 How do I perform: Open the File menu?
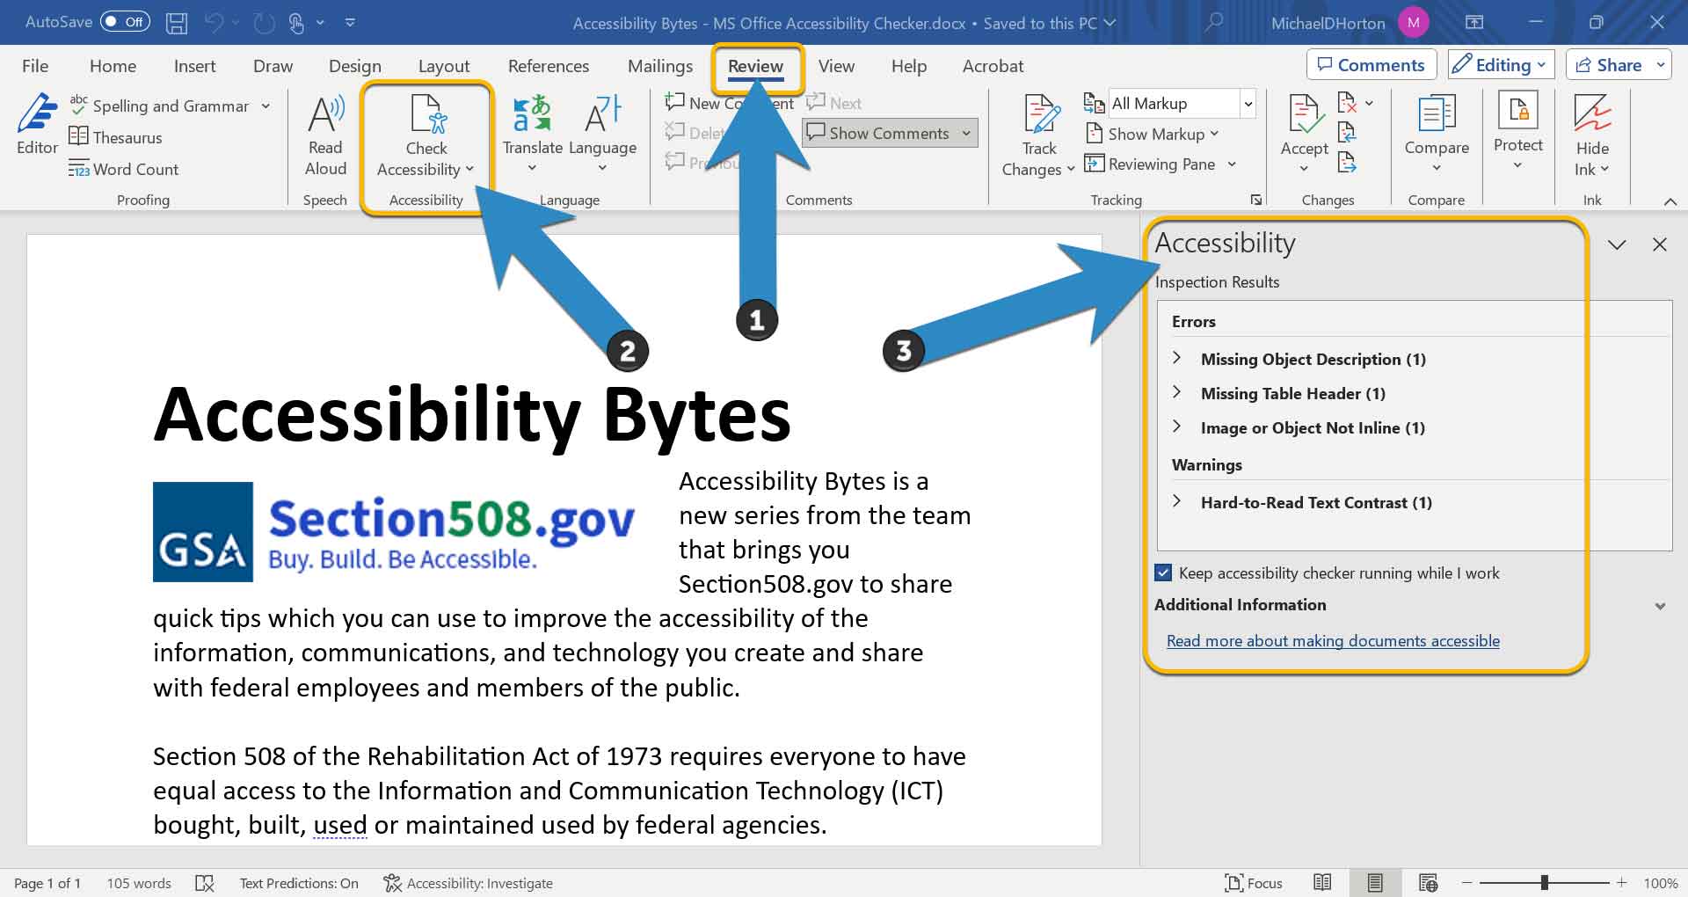point(35,66)
